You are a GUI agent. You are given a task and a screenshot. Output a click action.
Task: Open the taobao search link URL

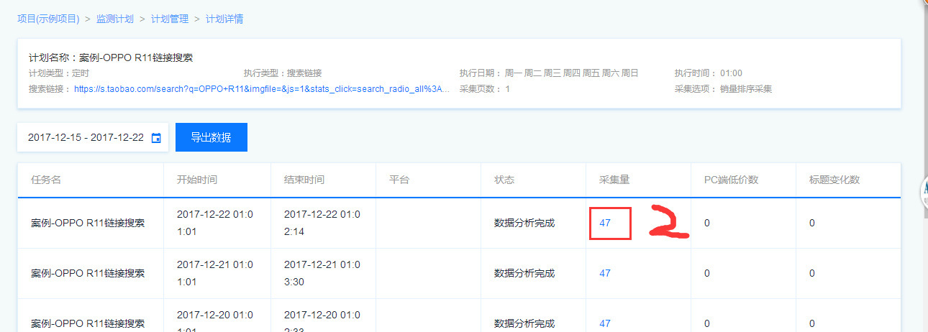(x=263, y=89)
